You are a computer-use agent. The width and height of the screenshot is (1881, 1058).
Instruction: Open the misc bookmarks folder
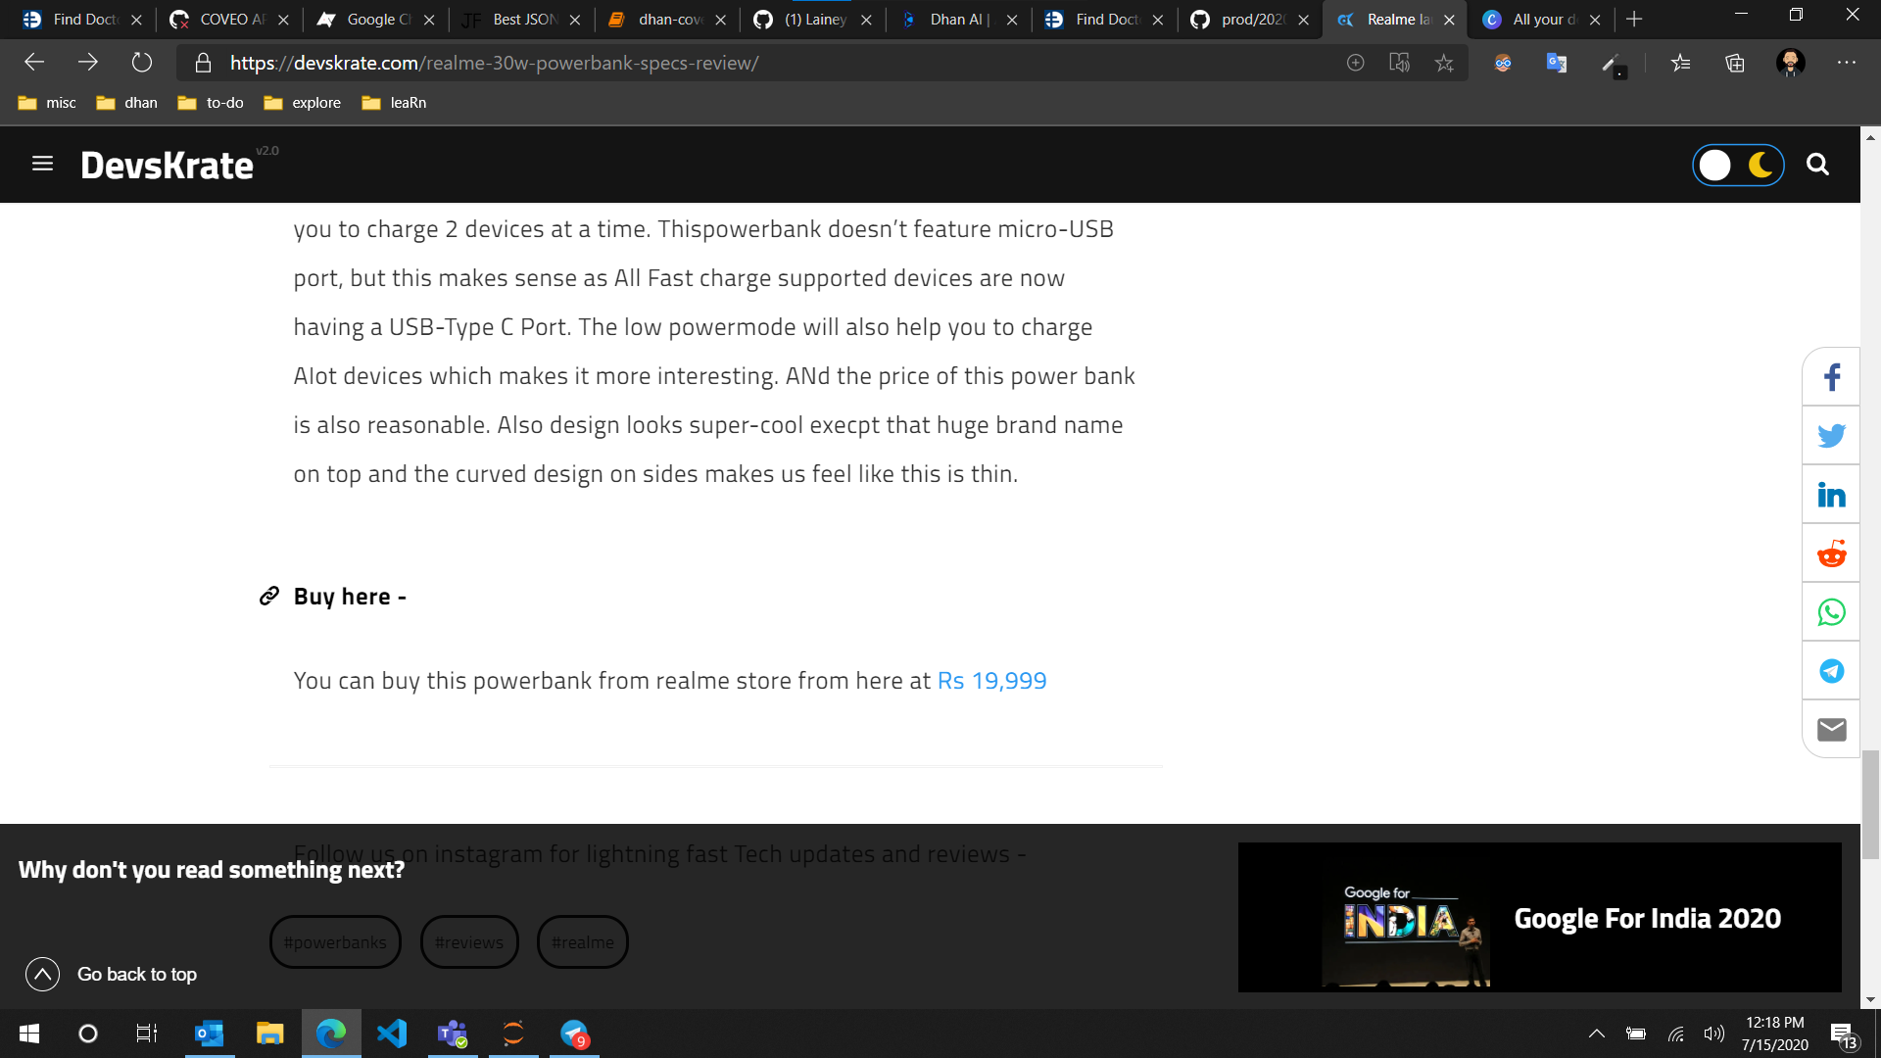pyautogui.click(x=47, y=103)
